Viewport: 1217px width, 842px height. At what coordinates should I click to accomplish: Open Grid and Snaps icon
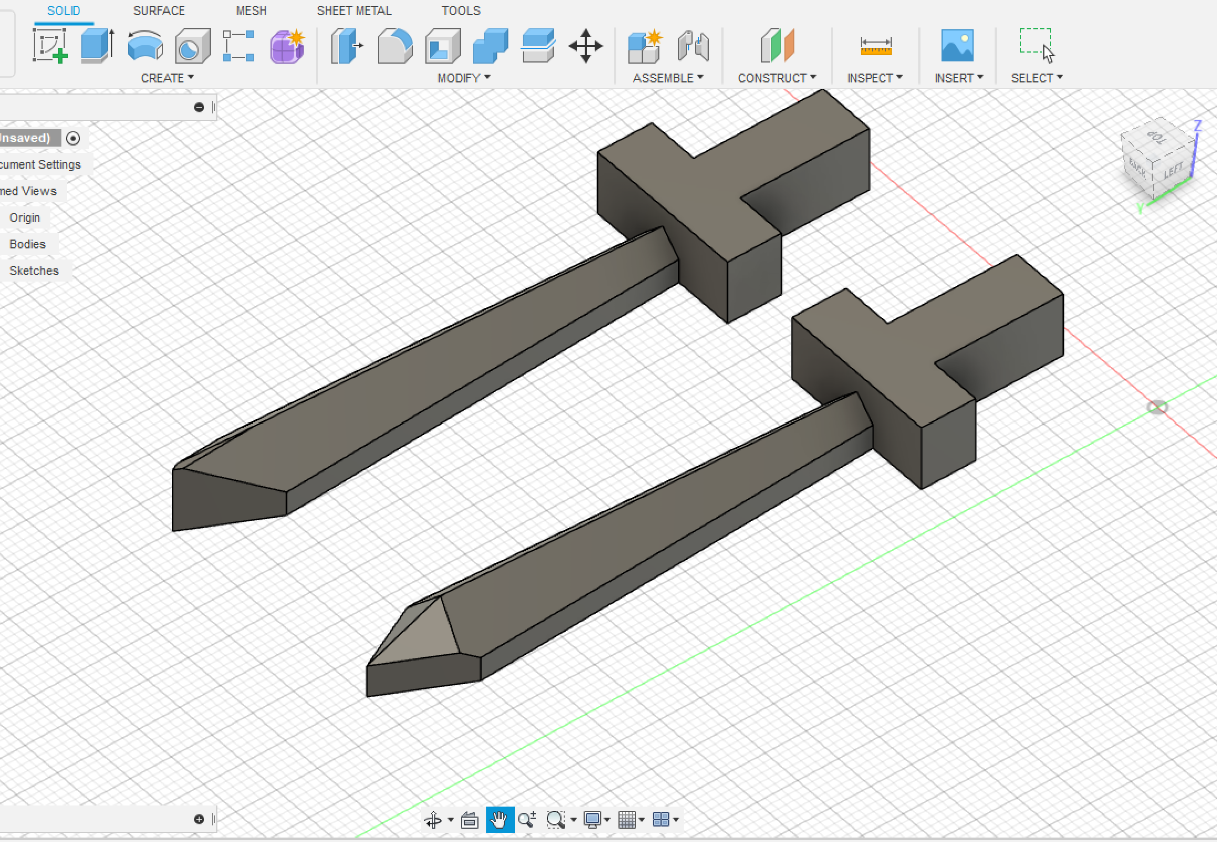pyautogui.click(x=627, y=819)
